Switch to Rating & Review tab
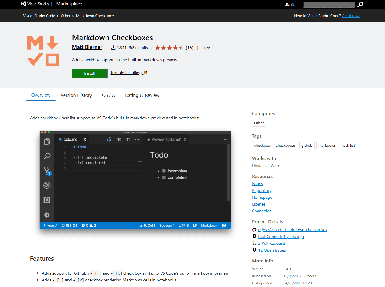 pos(142,95)
